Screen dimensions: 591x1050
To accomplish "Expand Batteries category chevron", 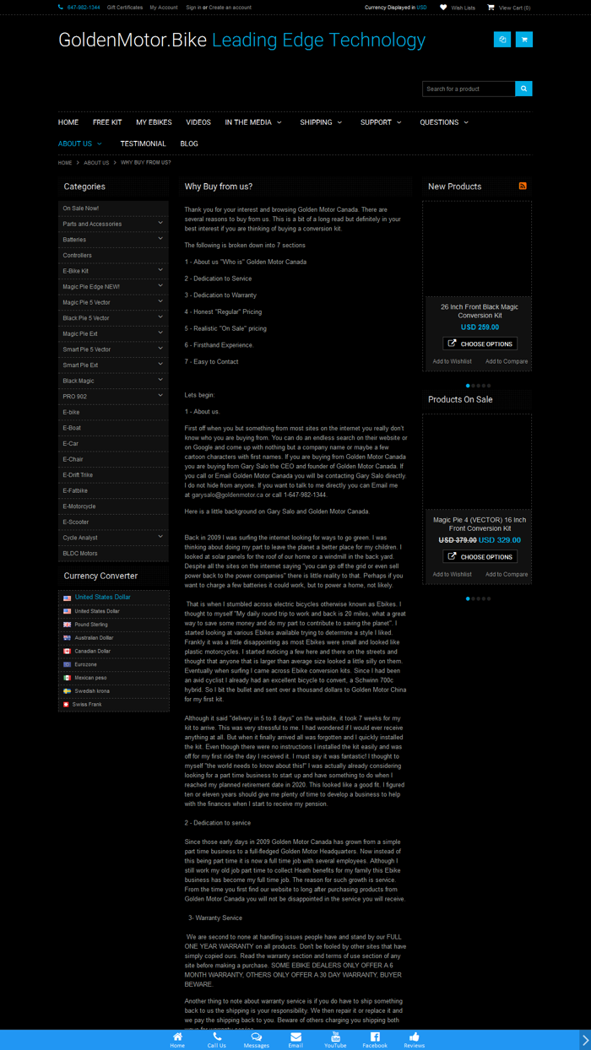I will (x=160, y=240).
